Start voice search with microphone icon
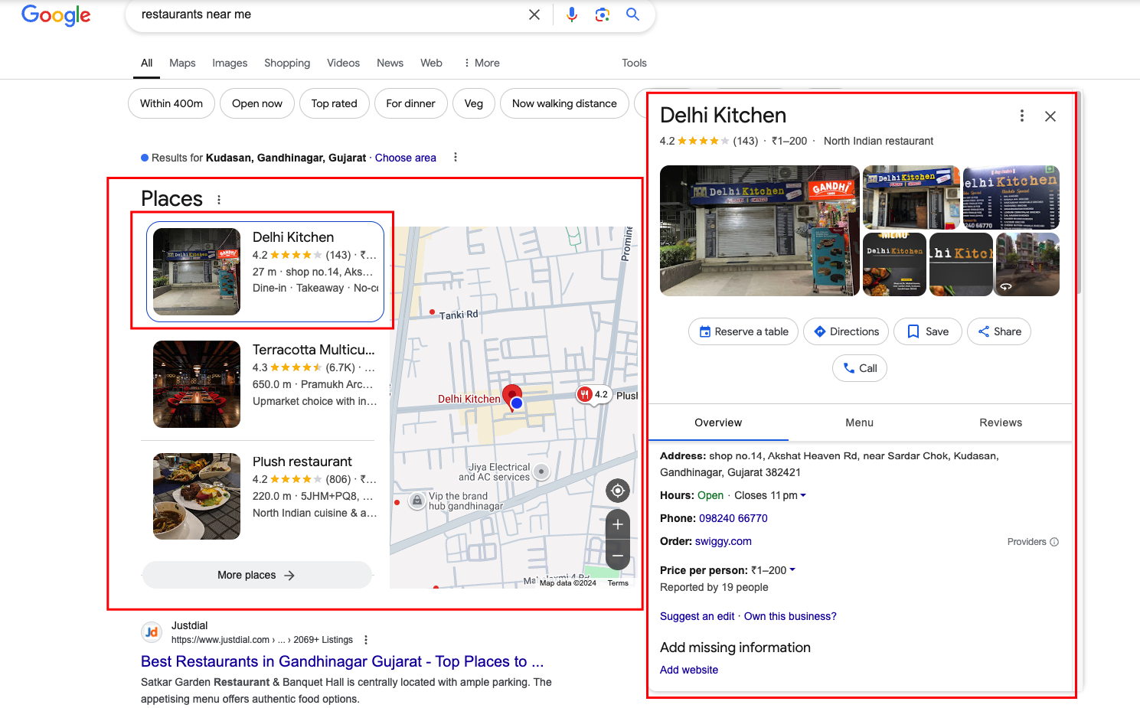 572,15
